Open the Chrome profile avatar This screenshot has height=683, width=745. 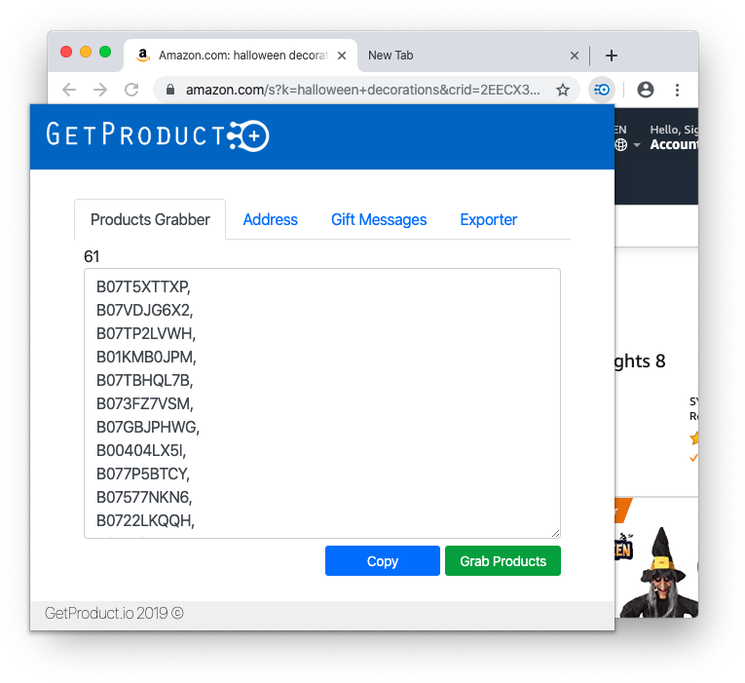(x=645, y=90)
